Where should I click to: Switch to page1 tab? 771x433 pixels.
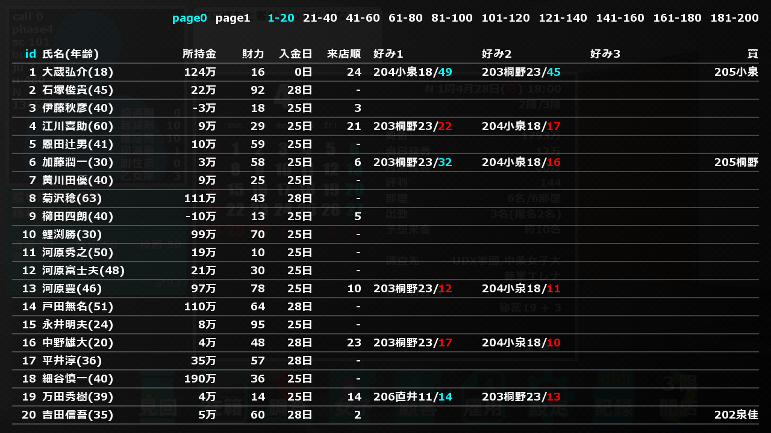pos(233,18)
